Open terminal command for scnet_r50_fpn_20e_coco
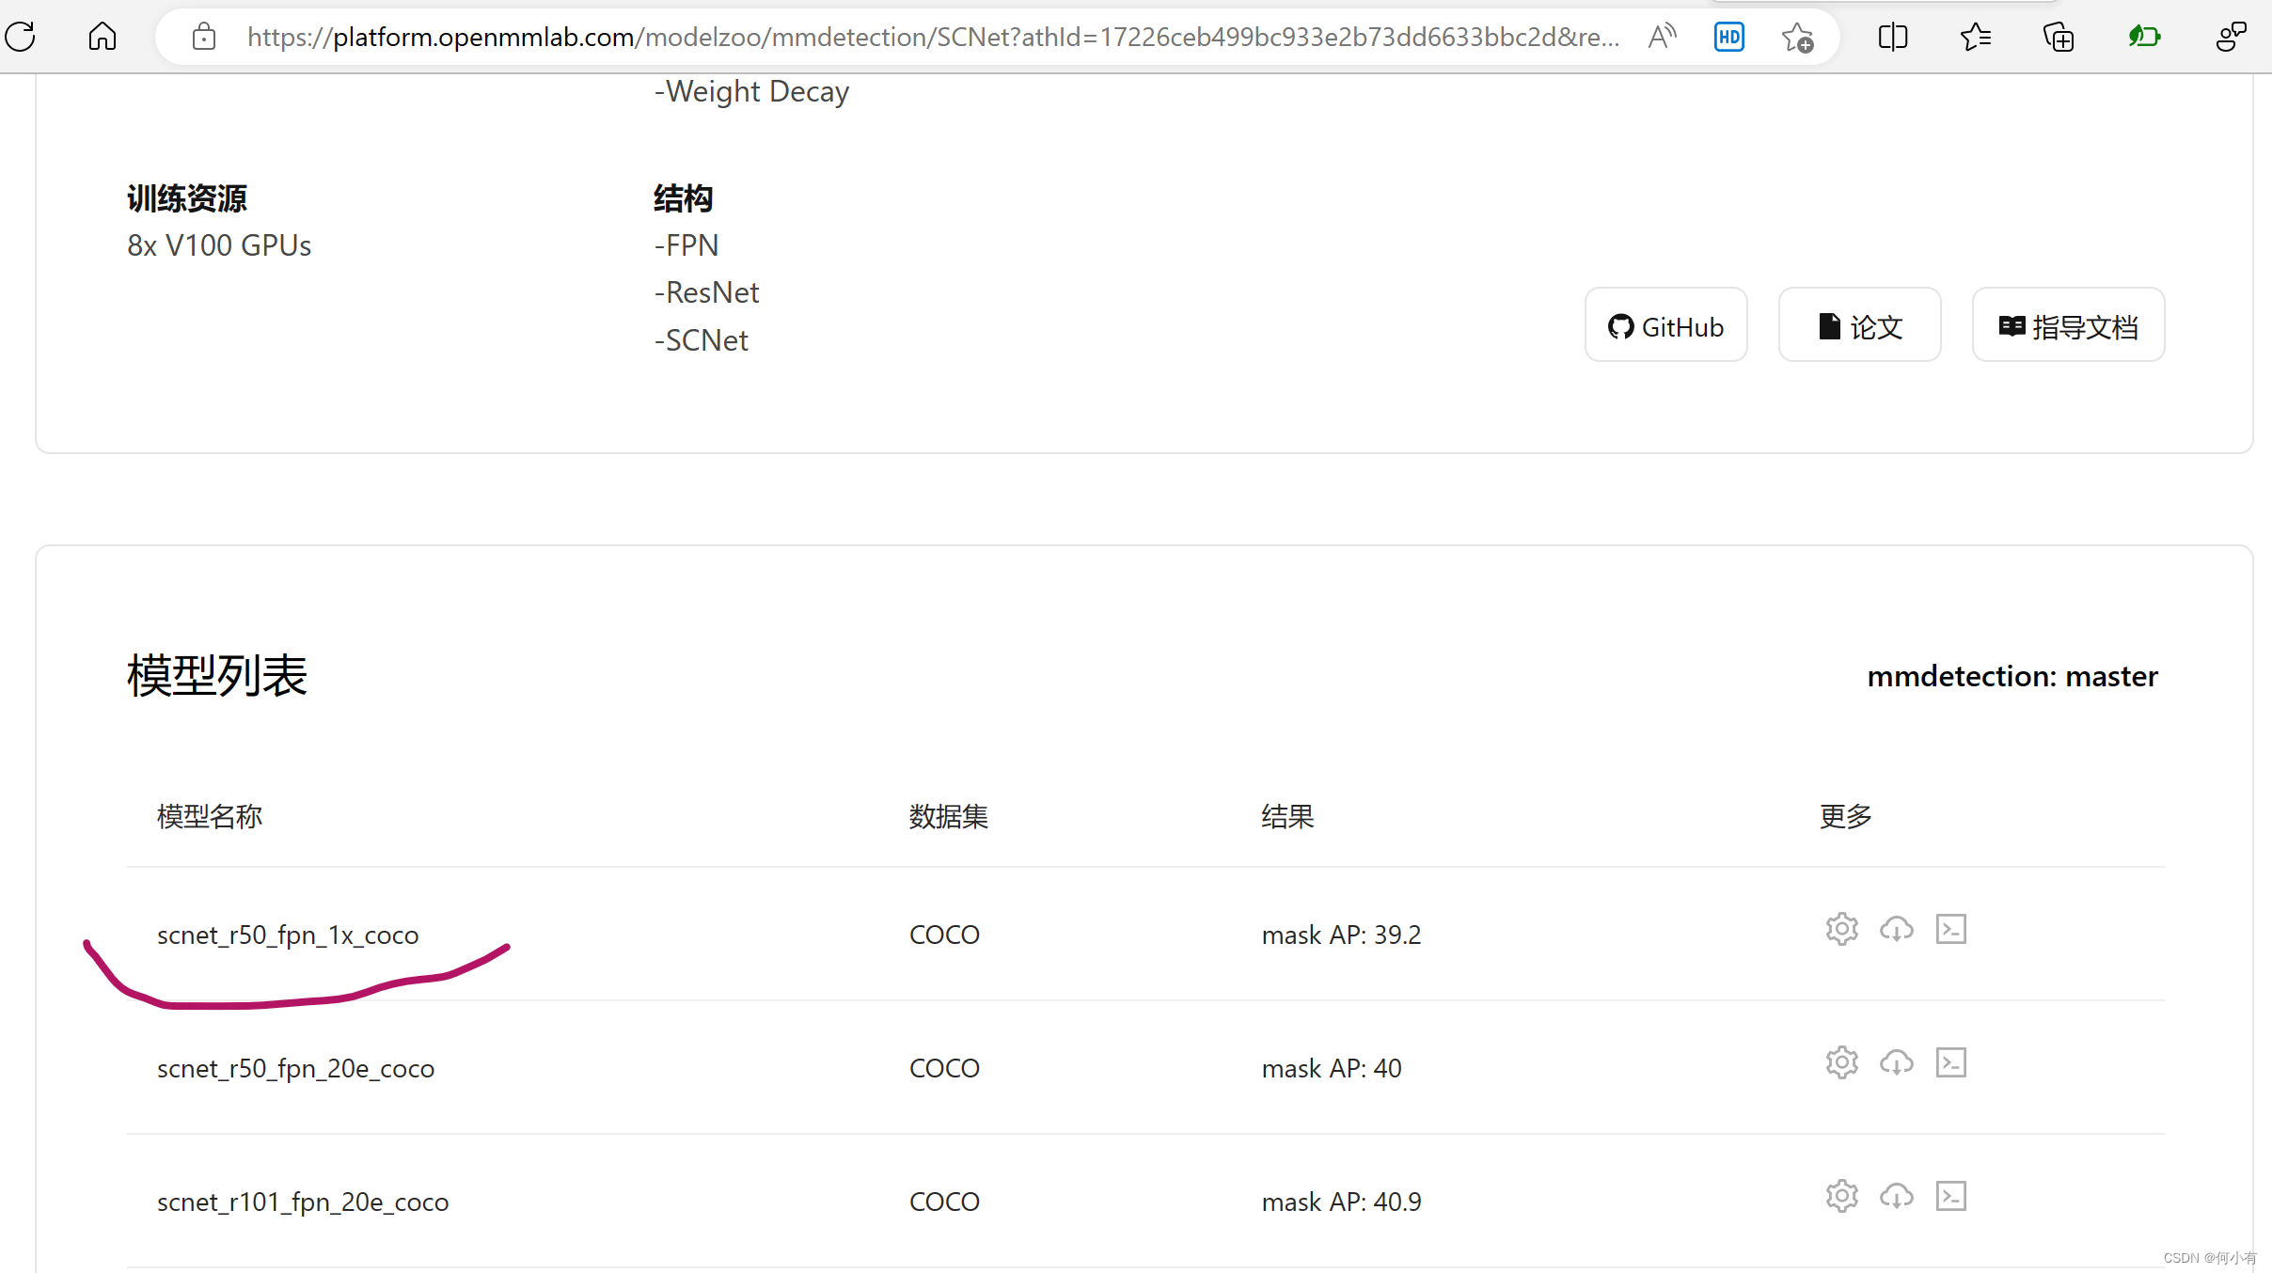Screen dimensions: 2272x1273 pos(1951,1062)
